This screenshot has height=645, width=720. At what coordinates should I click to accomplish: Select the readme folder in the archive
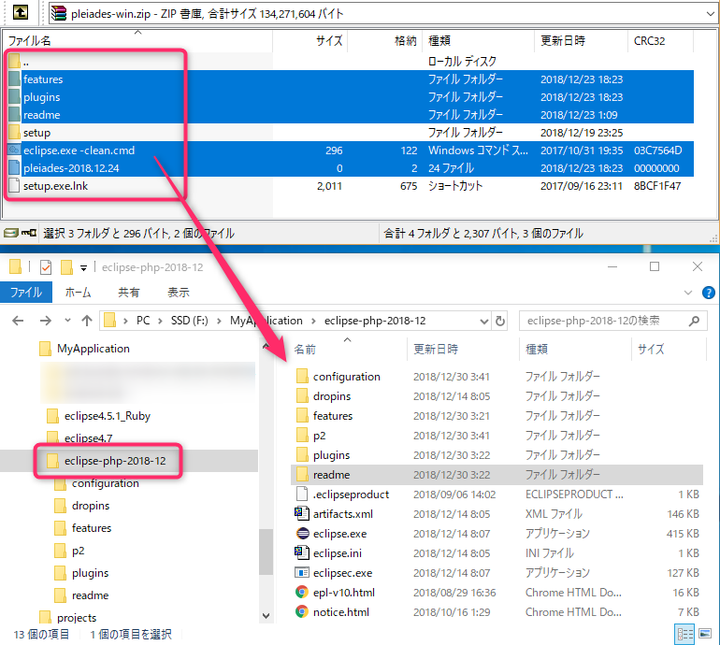[351, 115]
